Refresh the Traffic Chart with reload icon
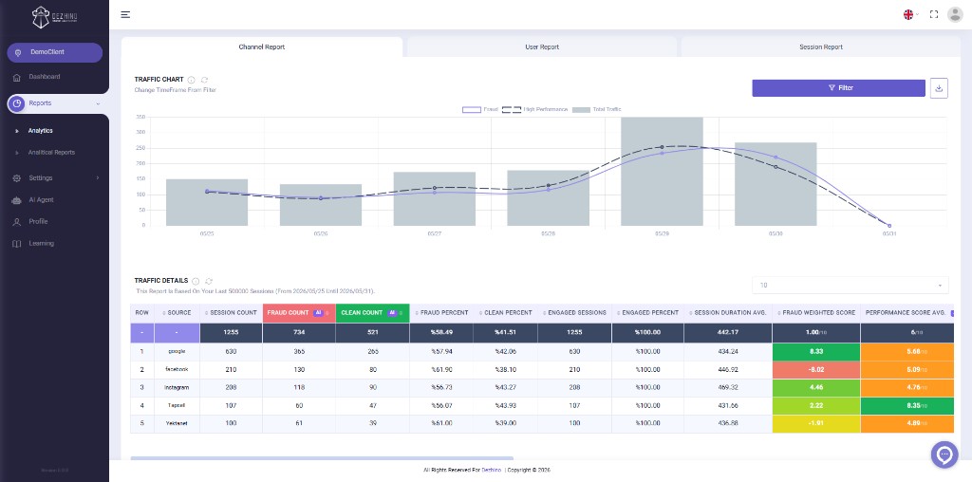This screenshot has width=972, height=482. point(205,80)
